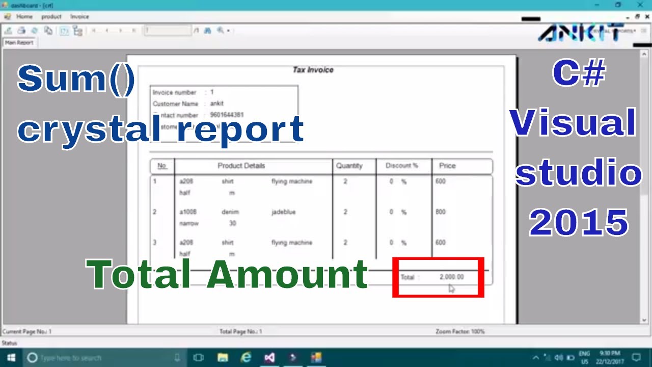Click the Find Text binoculars icon
Image resolution: width=652 pixels, height=367 pixels.
point(207,31)
